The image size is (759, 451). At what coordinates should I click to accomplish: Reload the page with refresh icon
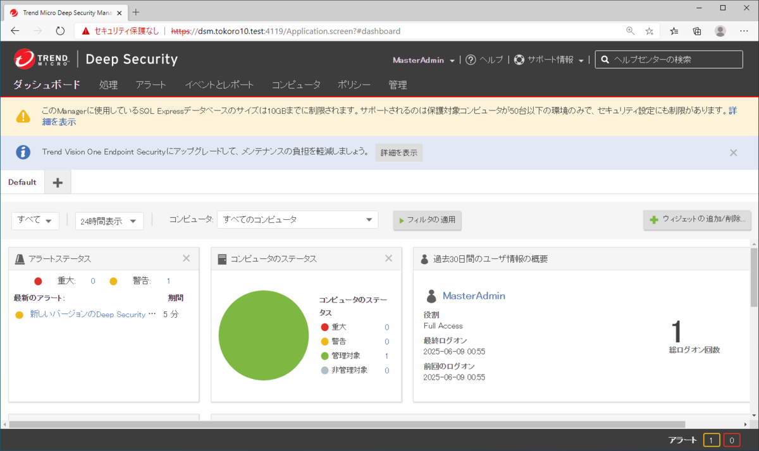(x=60, y=31)
